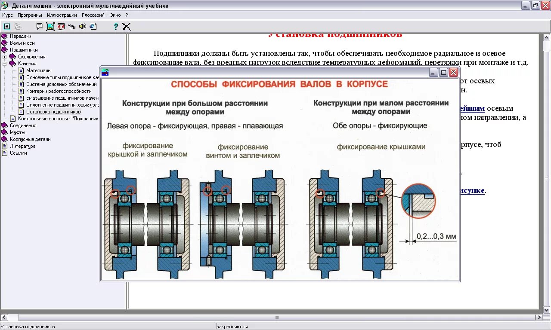This screenshot has width=551, height=330.
Task: Open the comment bubble toolbar icon
Action: pos(40,26)
